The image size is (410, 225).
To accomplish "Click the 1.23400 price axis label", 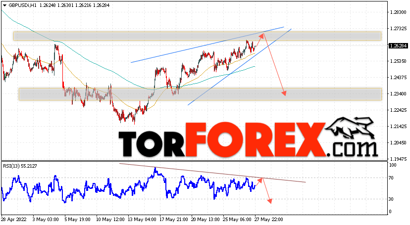I will point(398,93).
